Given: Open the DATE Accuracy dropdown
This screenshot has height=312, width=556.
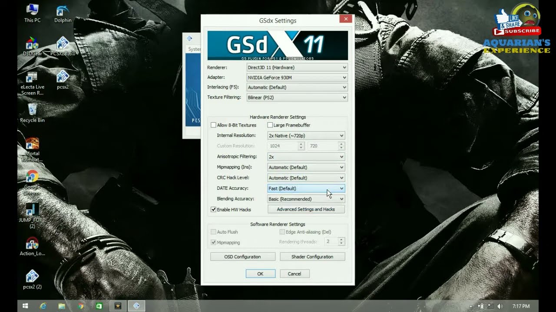Looking at the screenshot, I should click(x=306, y=188).
